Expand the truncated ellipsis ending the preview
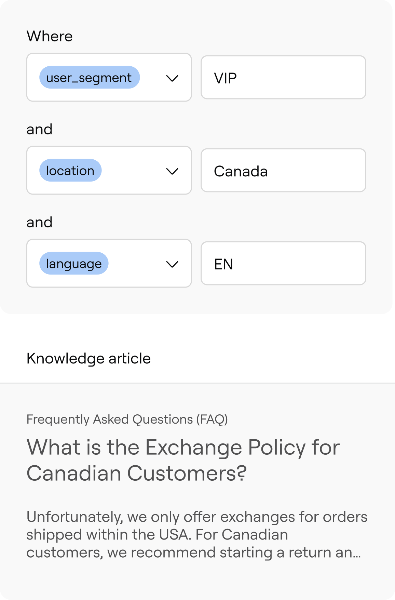395x600 pixels. coord(357,553)
